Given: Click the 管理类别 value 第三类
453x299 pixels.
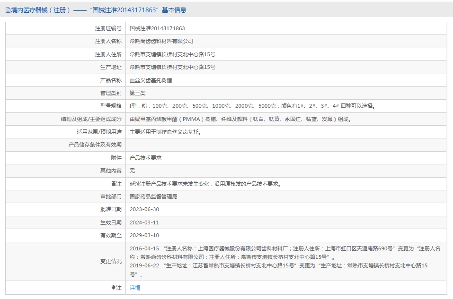Looking at the screenshot, I should 138,93.
